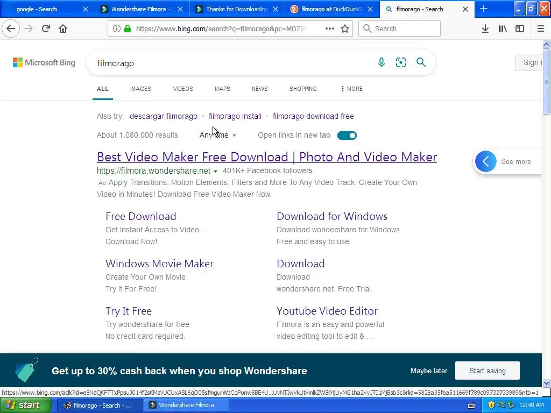Go back with the browser back arrow
551x413 pixels.
(x=11, y=29)
